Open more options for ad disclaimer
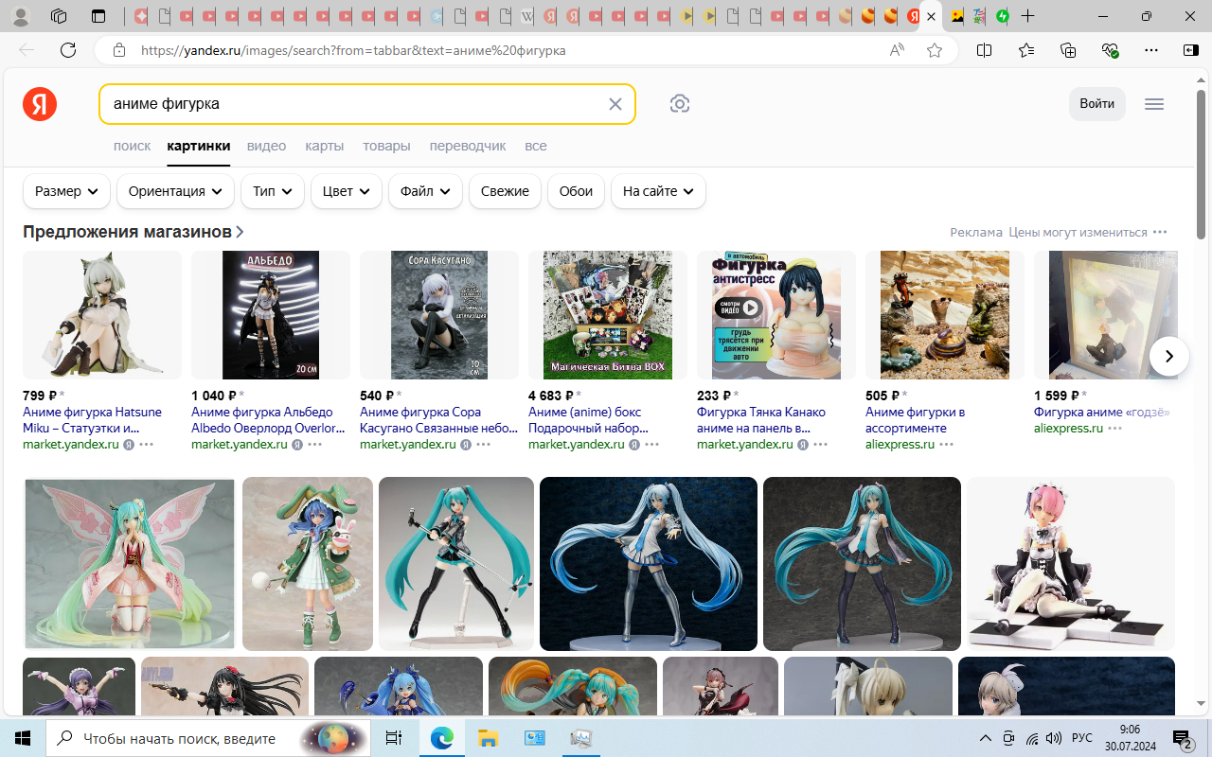1212x757 pixels. 1160,233
